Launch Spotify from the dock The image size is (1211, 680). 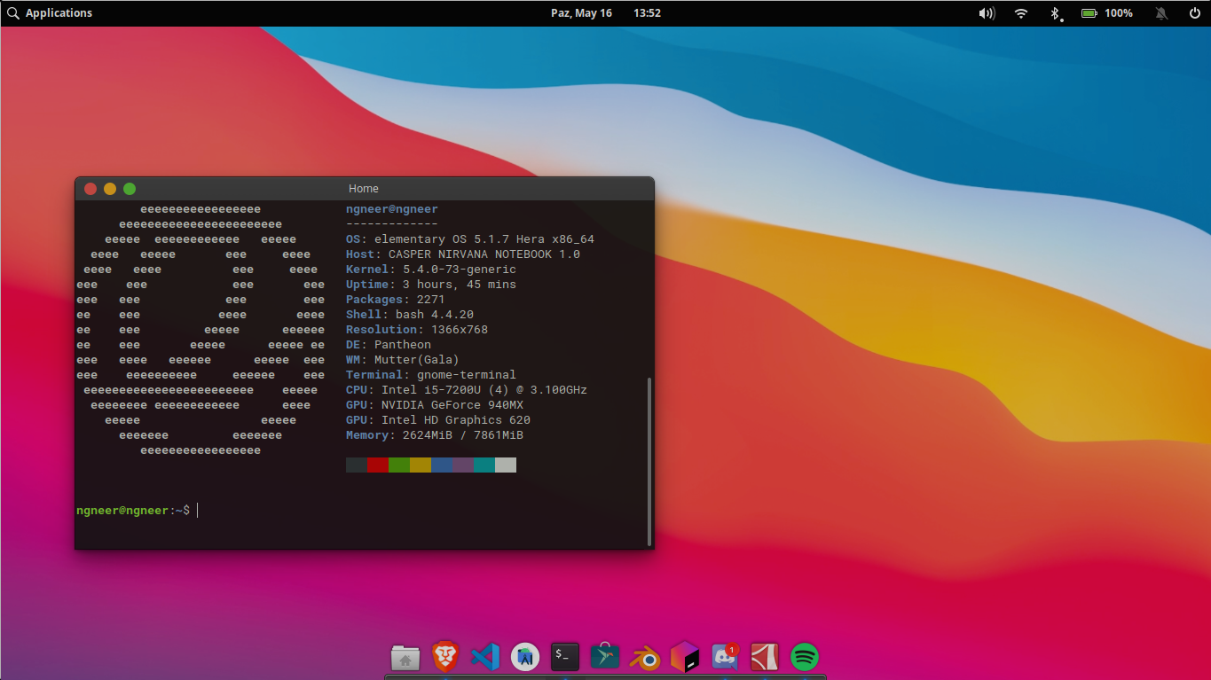[805, 657]
